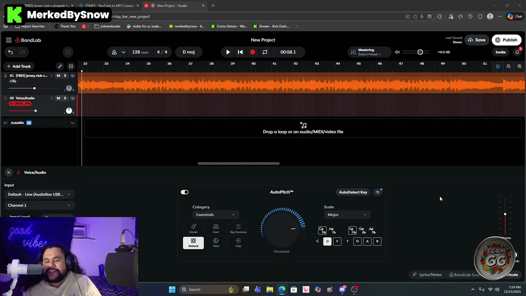Open Lyrics/Notes panel
The width and height of the screenshot is (526, 296).
(427, 275)
